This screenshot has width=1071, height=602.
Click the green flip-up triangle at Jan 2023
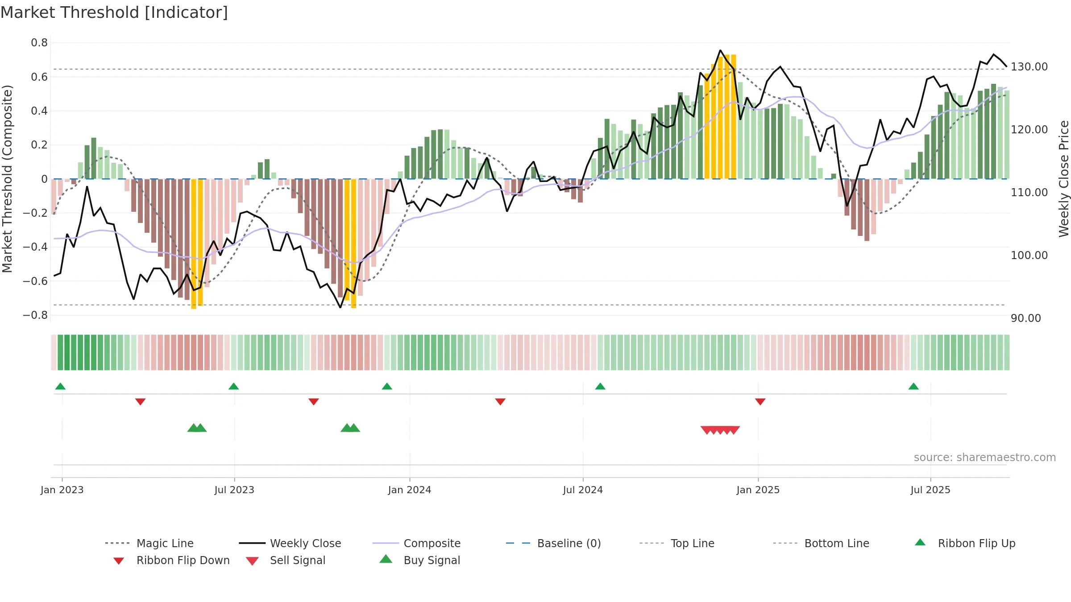tap(60, 386)
